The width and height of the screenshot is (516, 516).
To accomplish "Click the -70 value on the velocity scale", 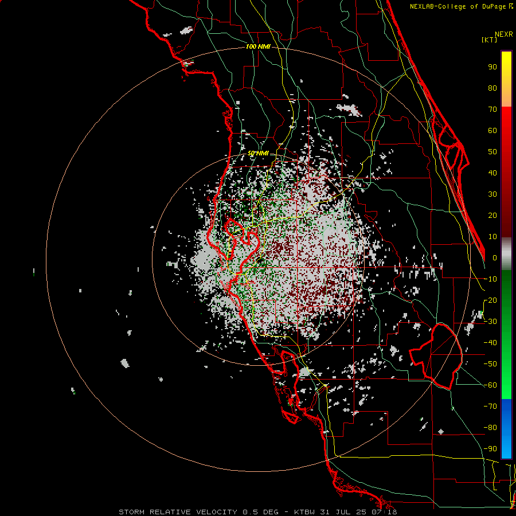I will (490, 406).
